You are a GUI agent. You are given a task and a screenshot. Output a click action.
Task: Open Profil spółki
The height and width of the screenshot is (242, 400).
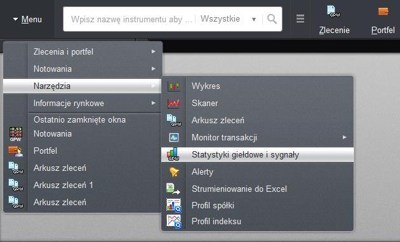(258, 205)
